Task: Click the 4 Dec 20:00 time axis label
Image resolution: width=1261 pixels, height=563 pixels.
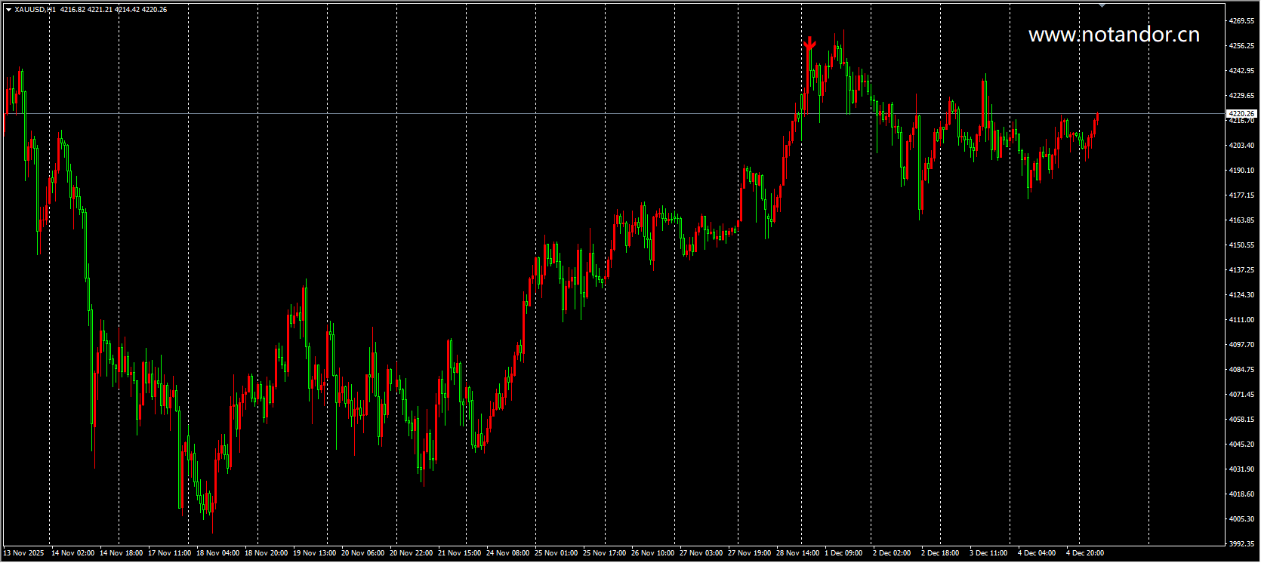Action: 1085,553
